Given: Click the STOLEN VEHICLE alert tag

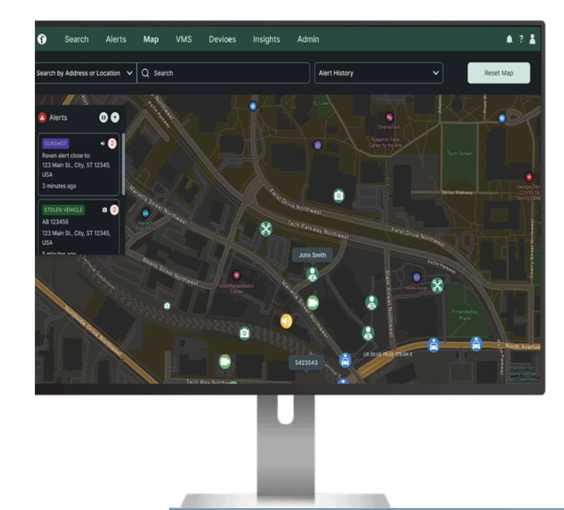Looking at the screenshot, I should (63, 210).
